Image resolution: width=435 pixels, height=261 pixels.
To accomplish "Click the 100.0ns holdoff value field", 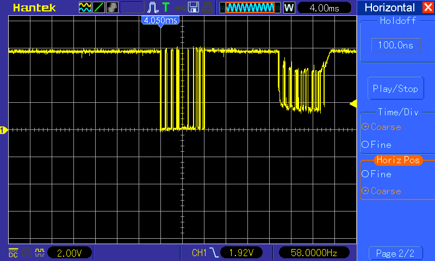I will click(x=396, y=45).
